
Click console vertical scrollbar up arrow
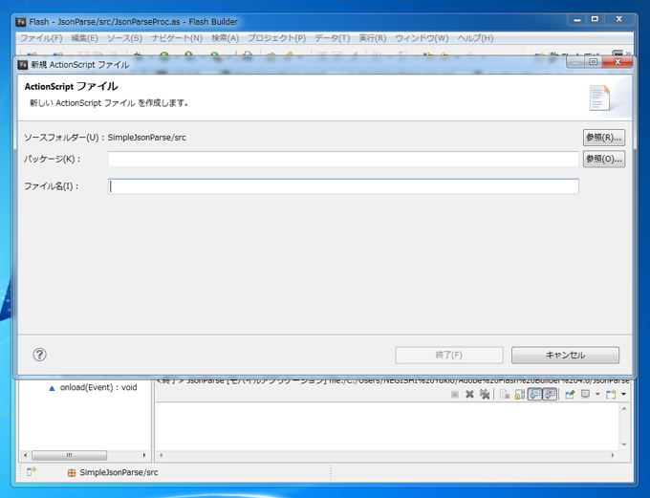[624, 409]
